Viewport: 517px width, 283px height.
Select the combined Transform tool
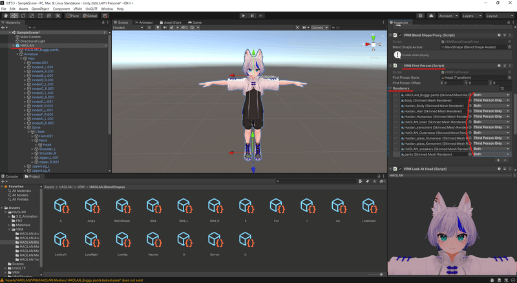pos(49,16)
